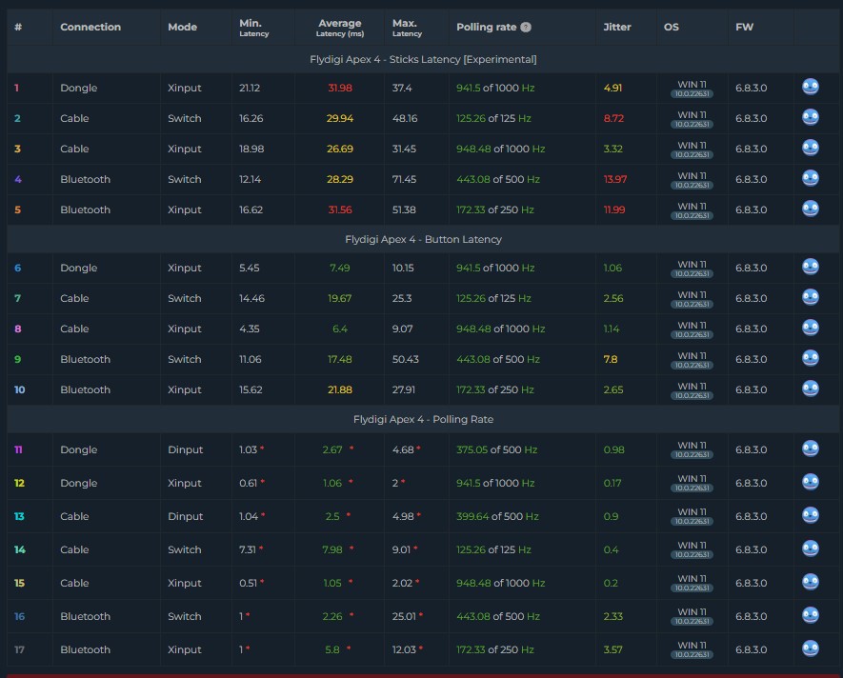
Task: Click the Polling rate help question-mark icon
Action: 526,27
